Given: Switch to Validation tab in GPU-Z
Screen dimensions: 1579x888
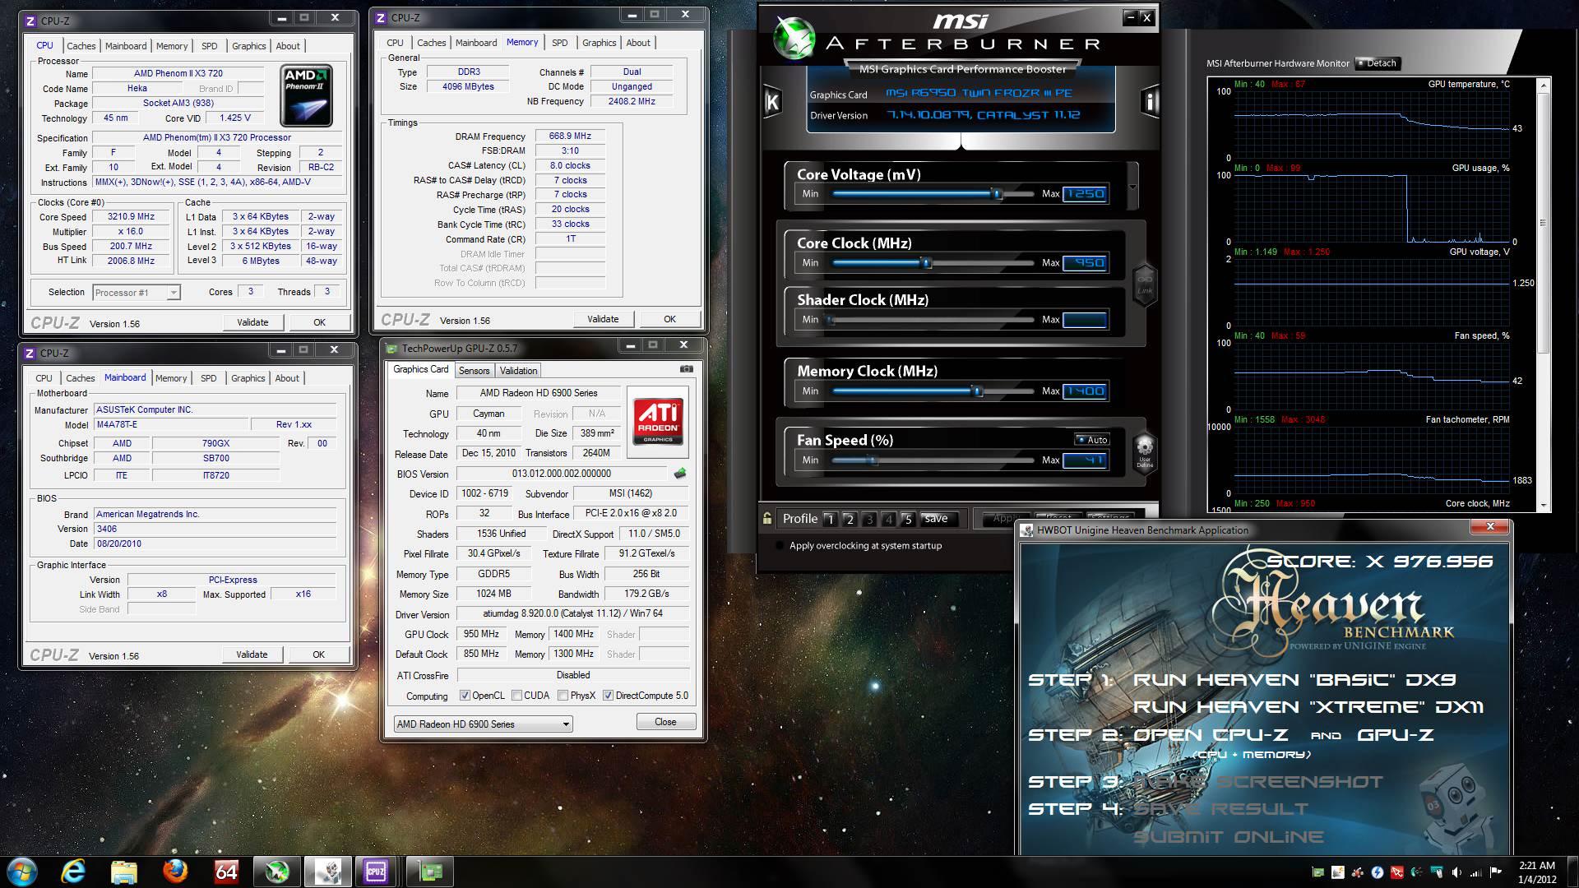Looking at the screenshot, I should [518, 371].
